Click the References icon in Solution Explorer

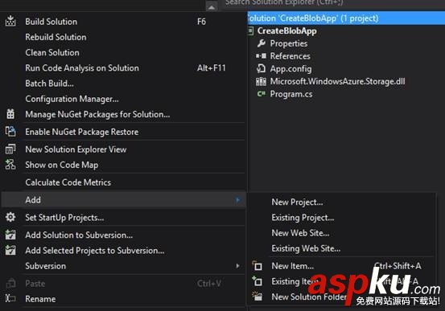click(261, 55)
